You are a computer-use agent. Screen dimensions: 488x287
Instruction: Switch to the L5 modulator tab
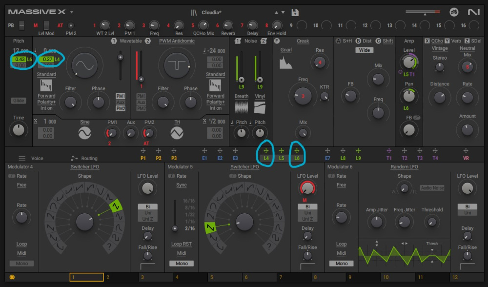(x=282, y=158)
